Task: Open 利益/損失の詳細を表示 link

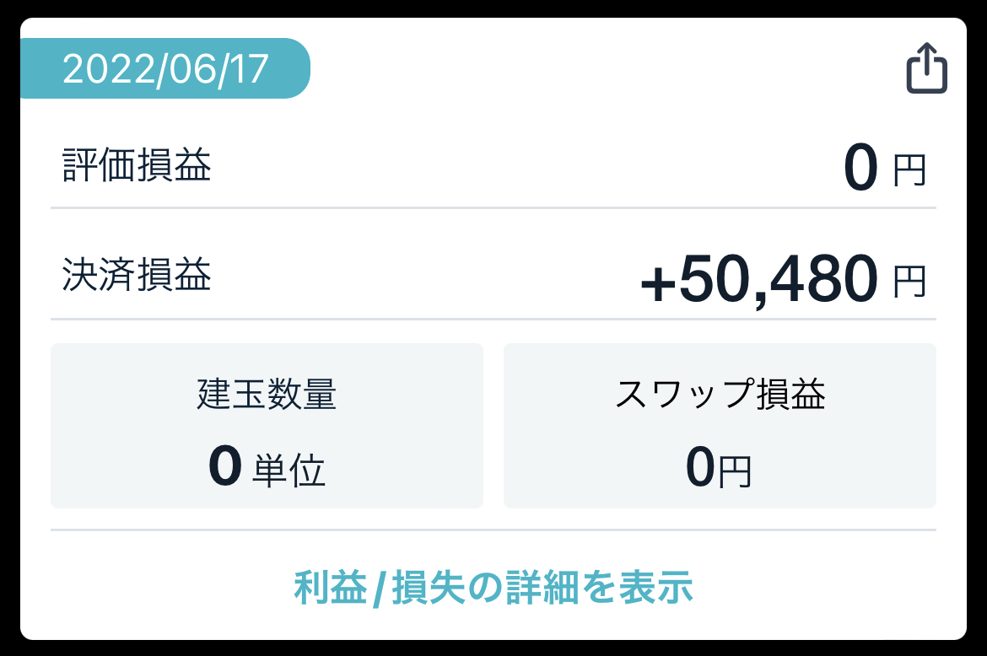Action: (x=493, y=588)
